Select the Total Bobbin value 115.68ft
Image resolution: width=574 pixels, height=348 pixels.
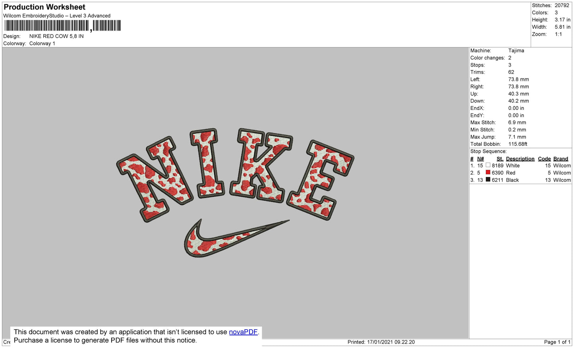518,144
